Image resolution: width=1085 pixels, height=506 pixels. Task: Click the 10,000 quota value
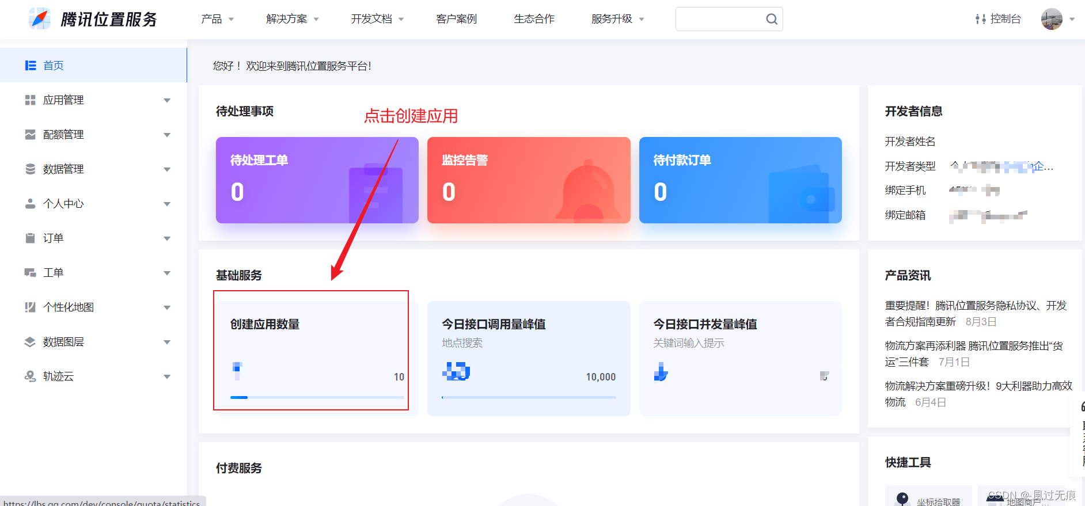(601, 377)
